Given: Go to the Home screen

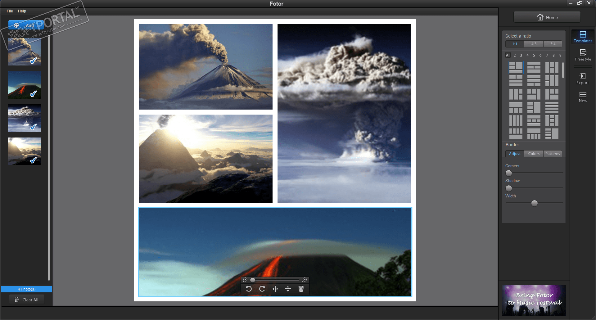Looking at the screenshot, I should coord(547,17).
